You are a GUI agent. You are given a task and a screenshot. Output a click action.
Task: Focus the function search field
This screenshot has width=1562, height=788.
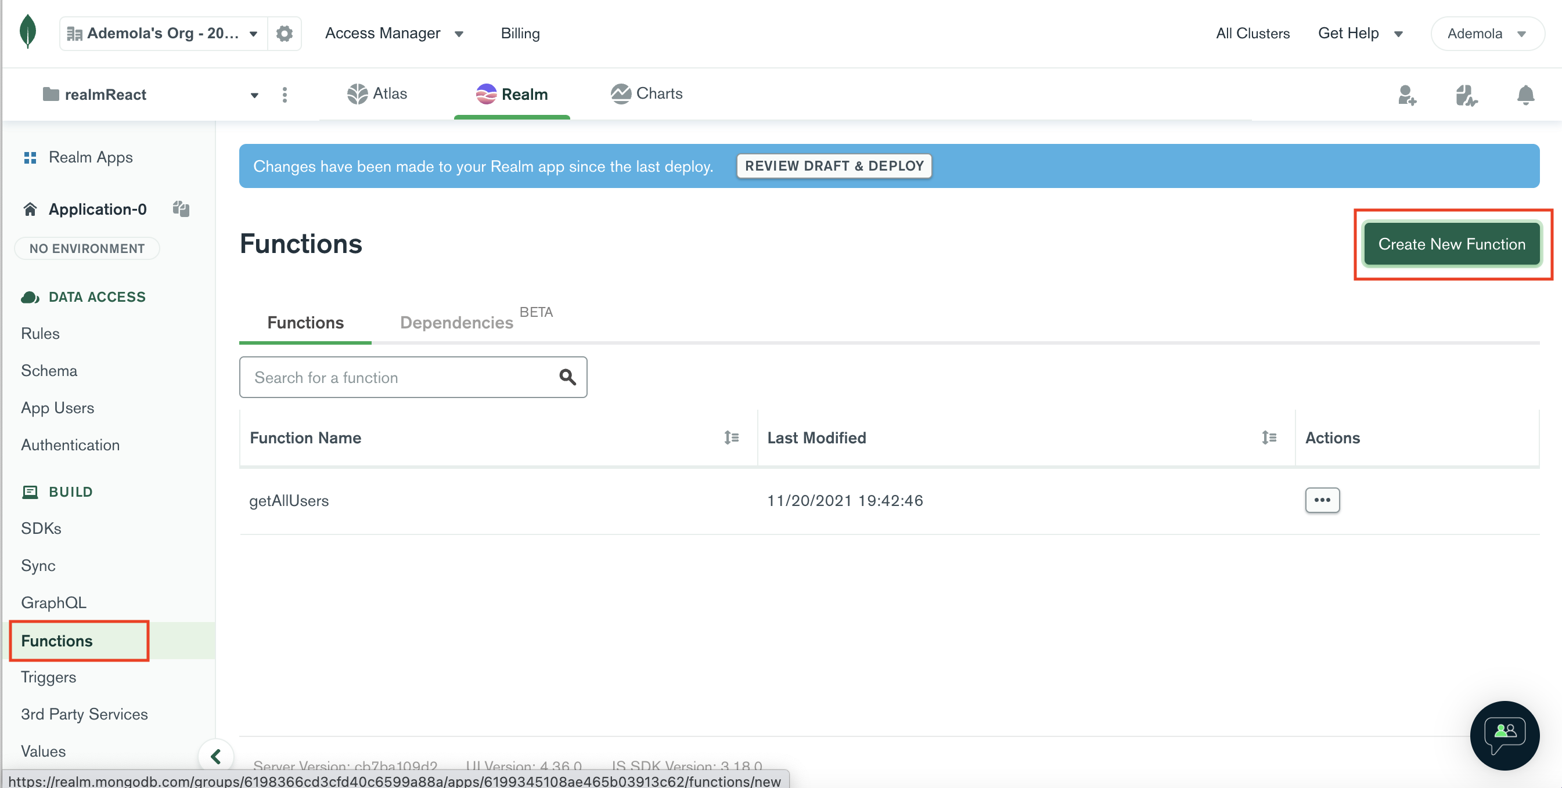[400, 377]
